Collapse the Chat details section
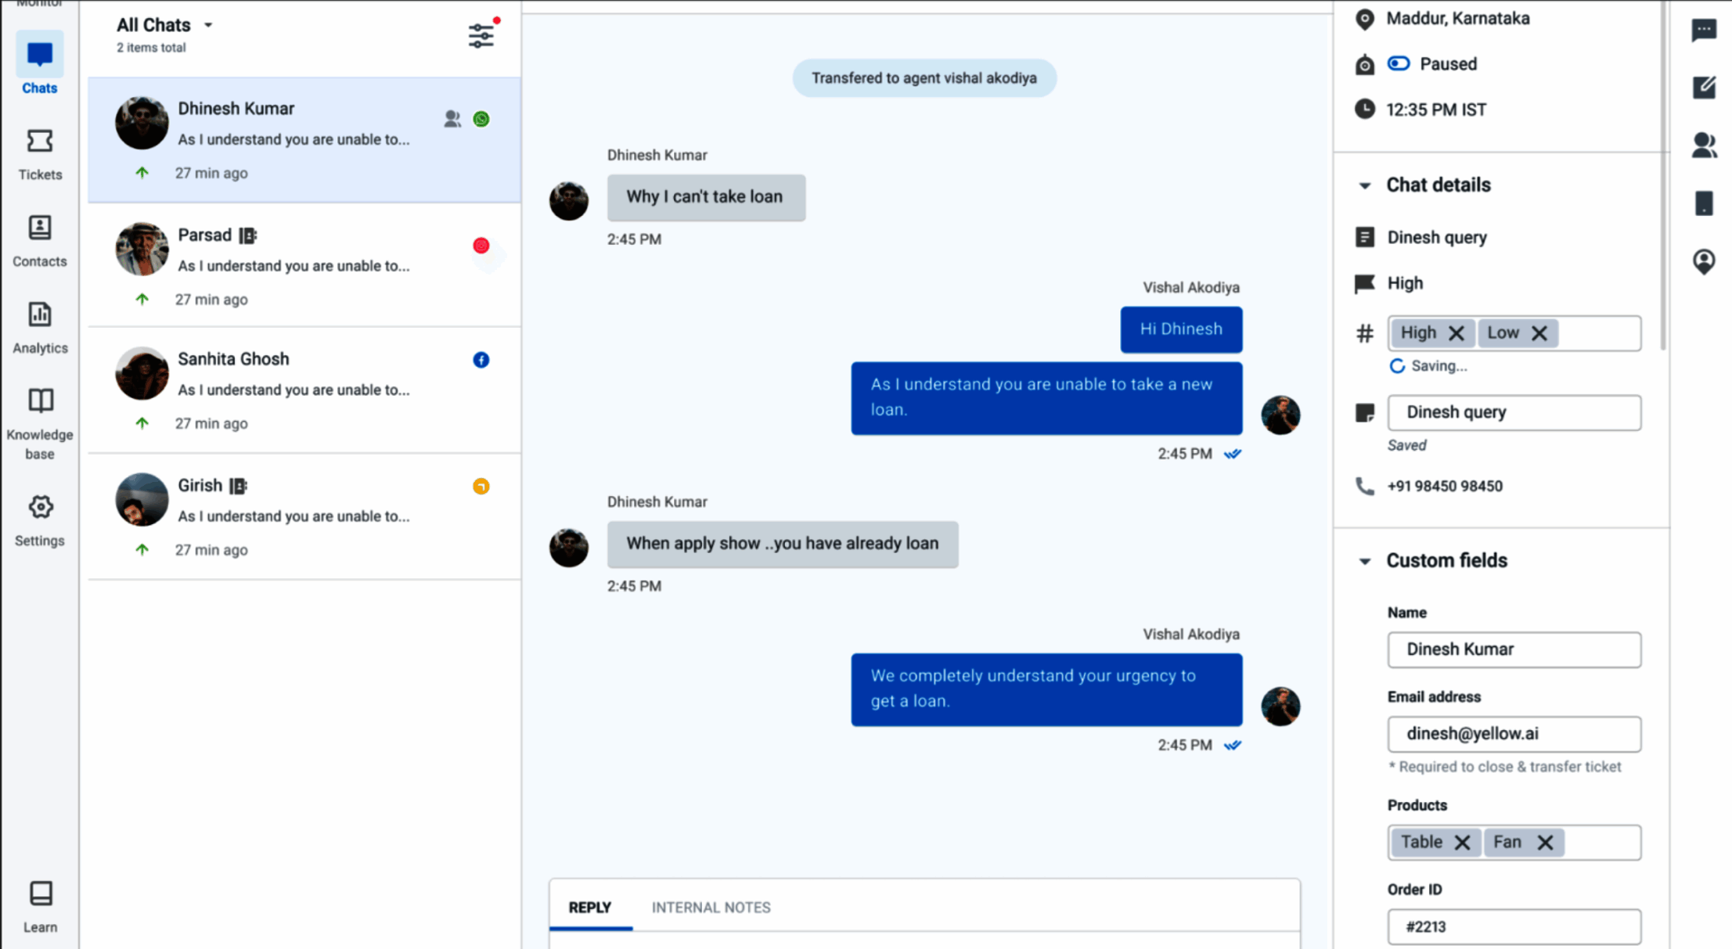 pyautogui.click(x=1364, y=185)
